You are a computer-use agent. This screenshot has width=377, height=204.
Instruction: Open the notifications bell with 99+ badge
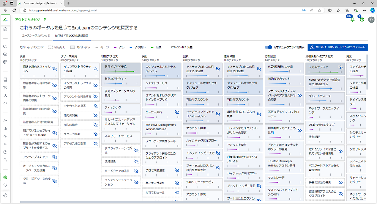[353, 20]
